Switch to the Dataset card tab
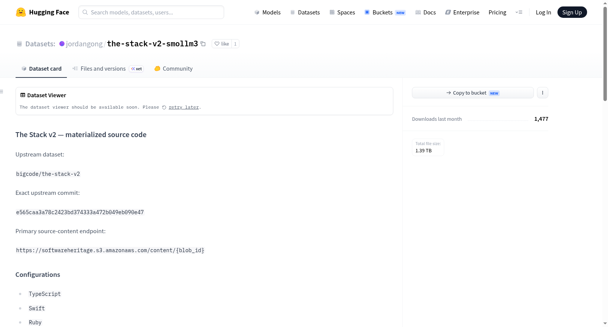 coord(41,68)
